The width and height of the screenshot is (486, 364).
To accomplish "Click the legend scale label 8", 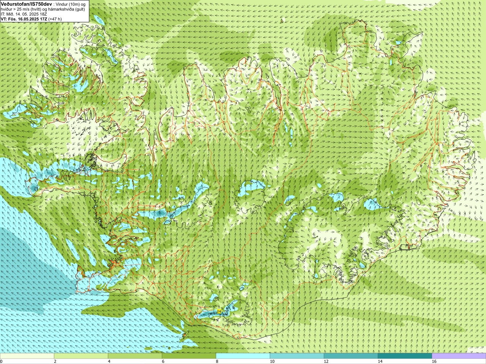I will pos(217,361).
